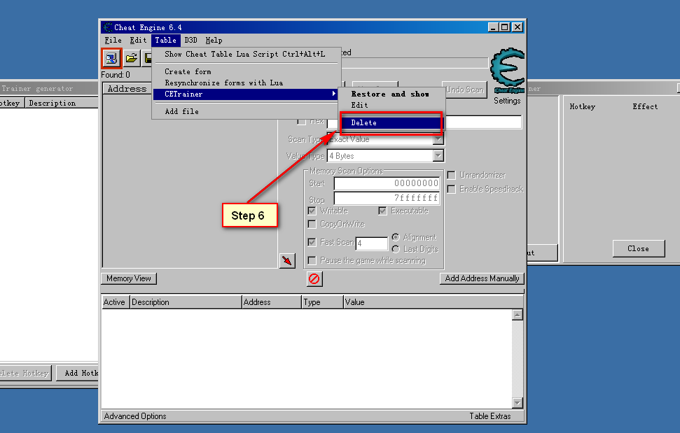Viewport: 680px width, 433px height.
Task: Open the Edit menu in menu bar
Action: tap(138, 41)
